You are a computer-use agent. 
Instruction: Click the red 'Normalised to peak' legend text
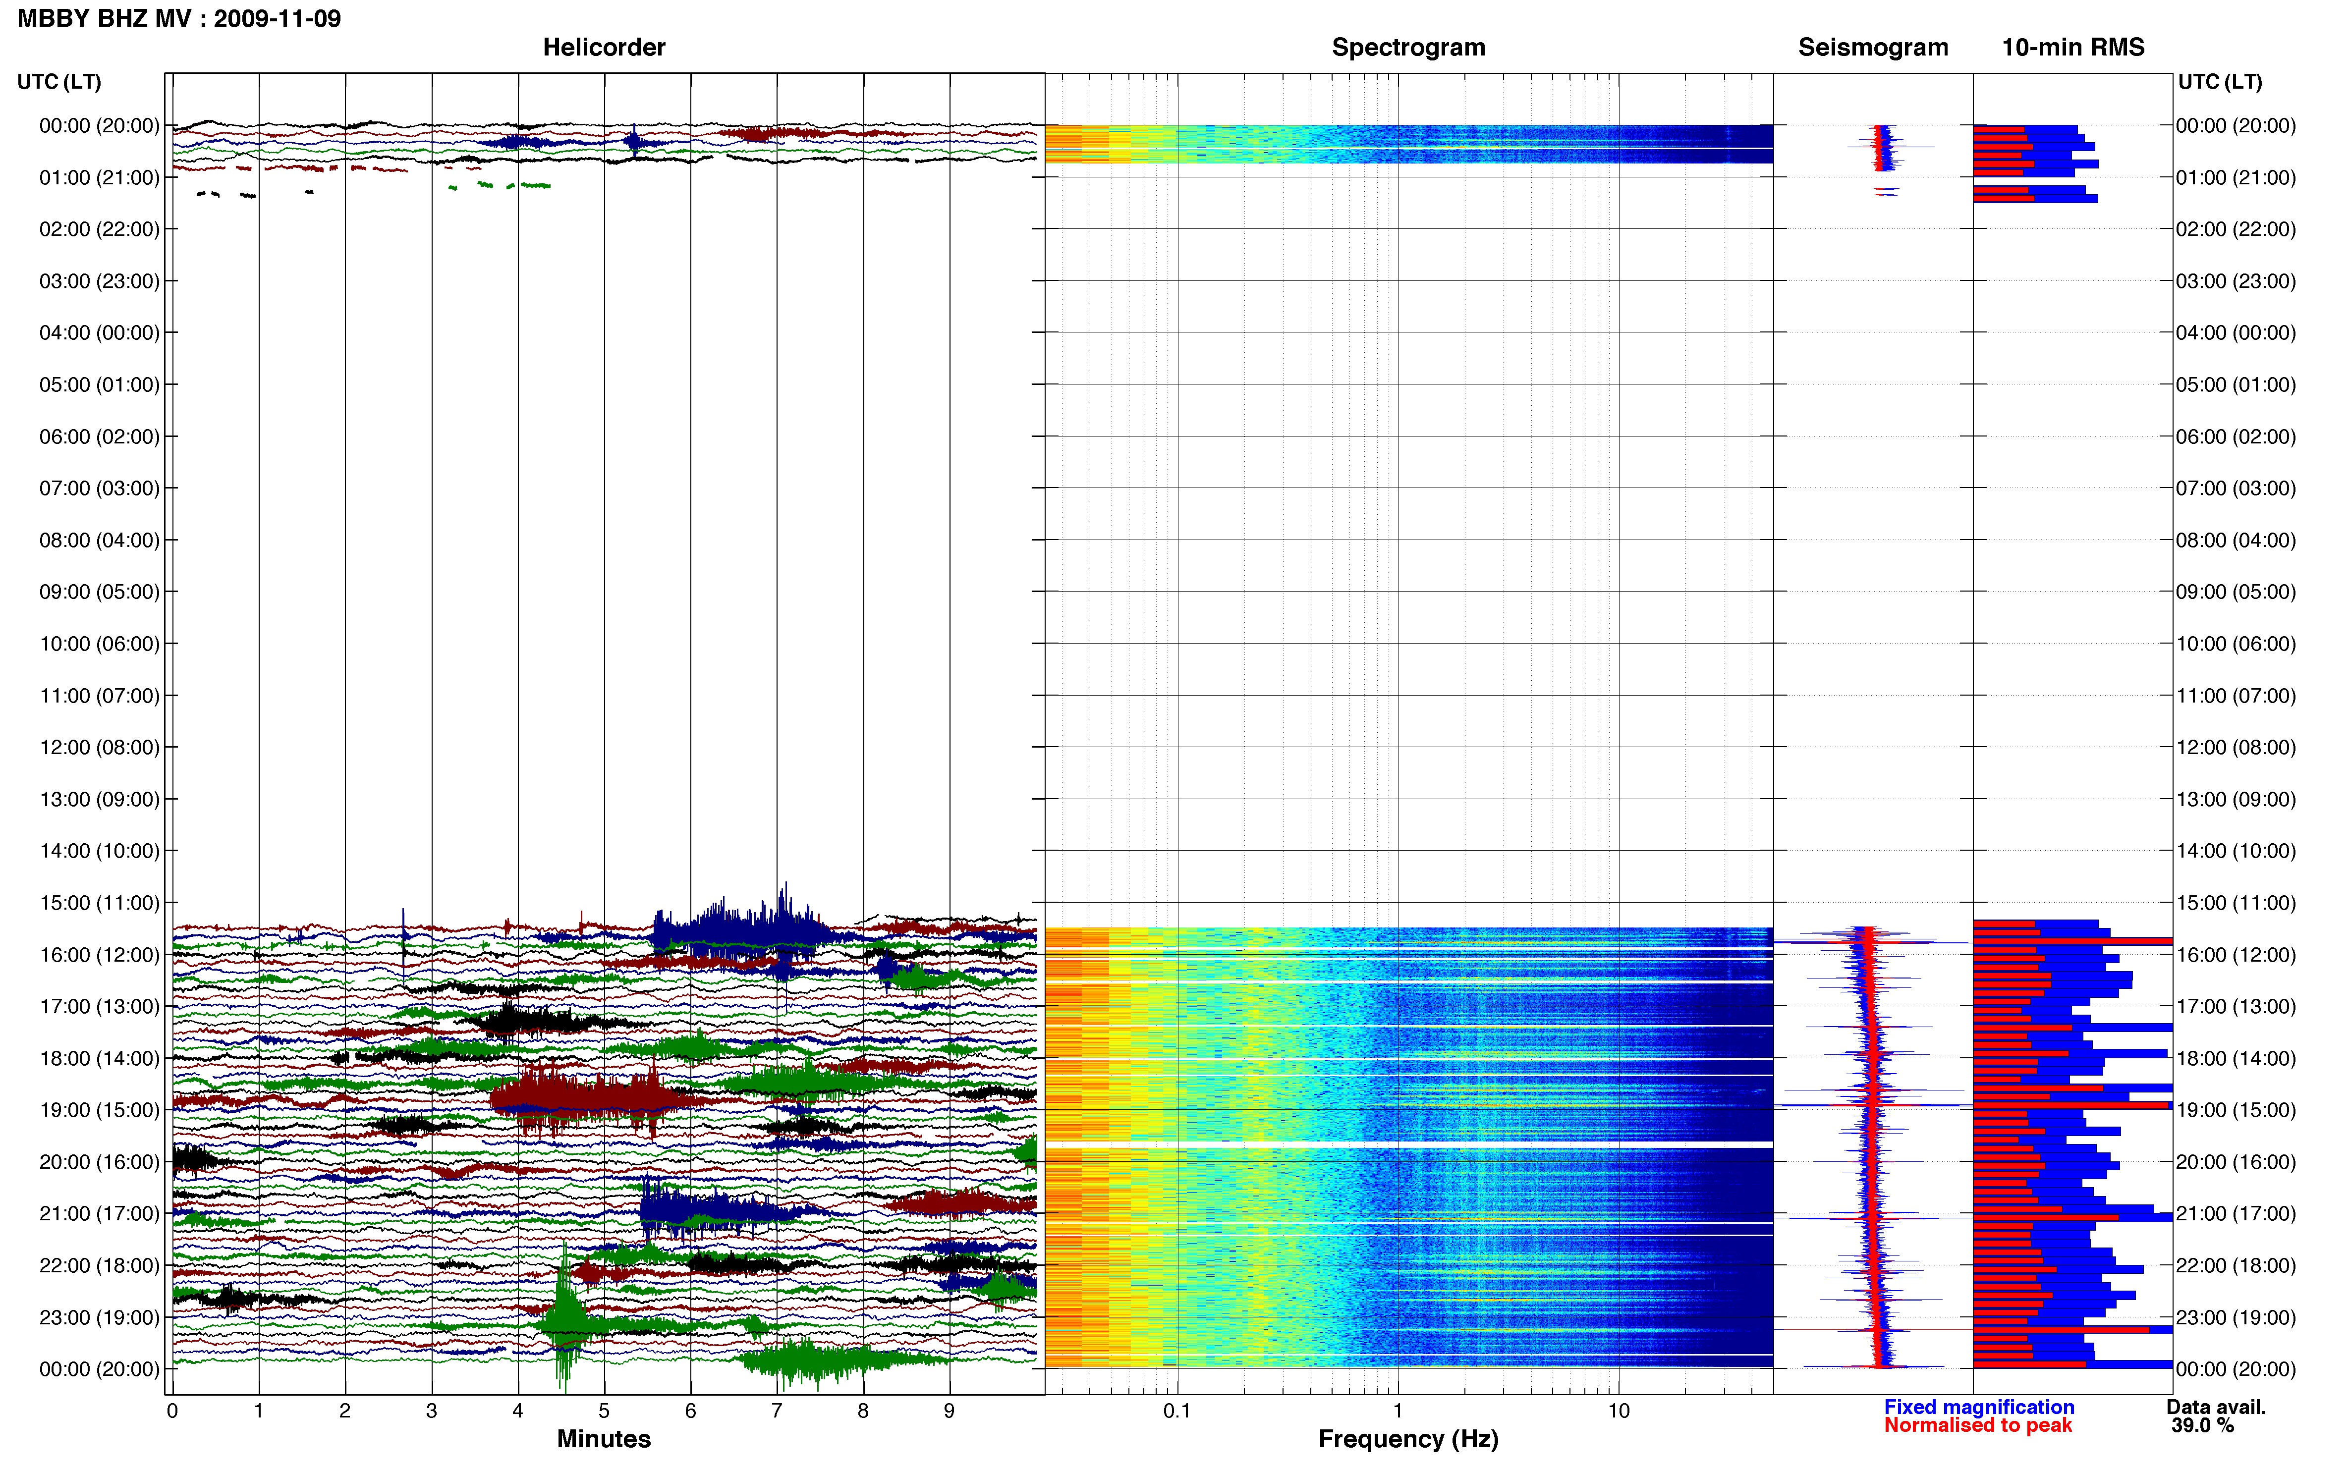[1978, 1425]
